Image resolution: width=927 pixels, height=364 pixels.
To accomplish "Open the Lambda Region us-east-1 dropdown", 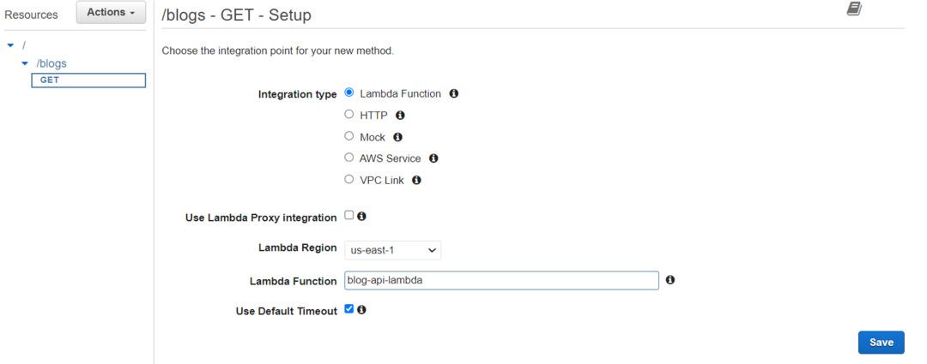I will pyautogui.click(x=392, y=250).
